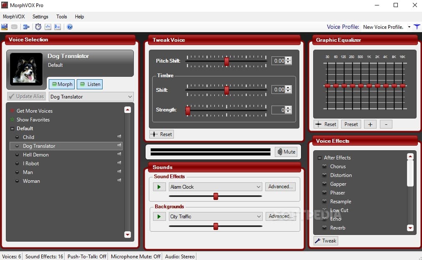
Task: Open the Dog Translator alias dropdown
Action: tap(130, 97)
